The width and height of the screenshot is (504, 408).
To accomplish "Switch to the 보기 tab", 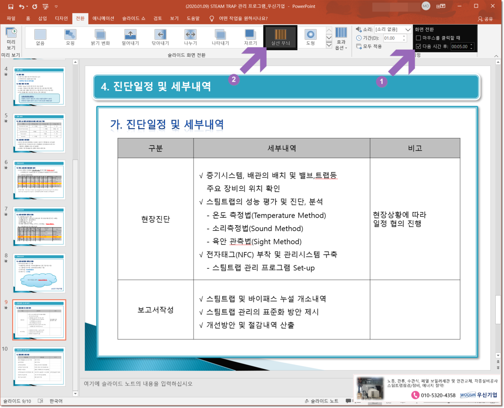I will 174,18.
